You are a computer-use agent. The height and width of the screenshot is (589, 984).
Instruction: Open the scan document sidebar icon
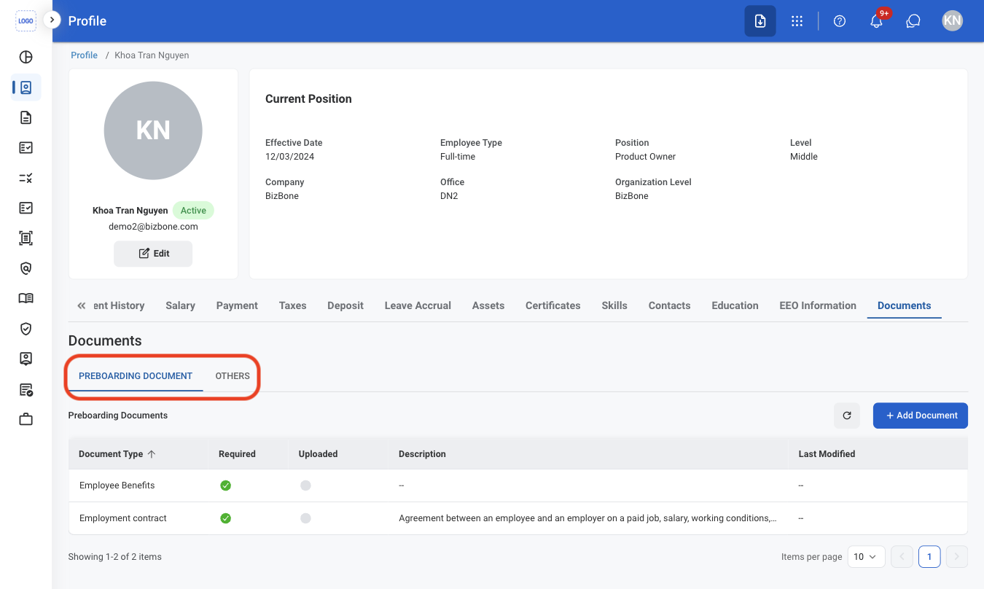[26, 238]
